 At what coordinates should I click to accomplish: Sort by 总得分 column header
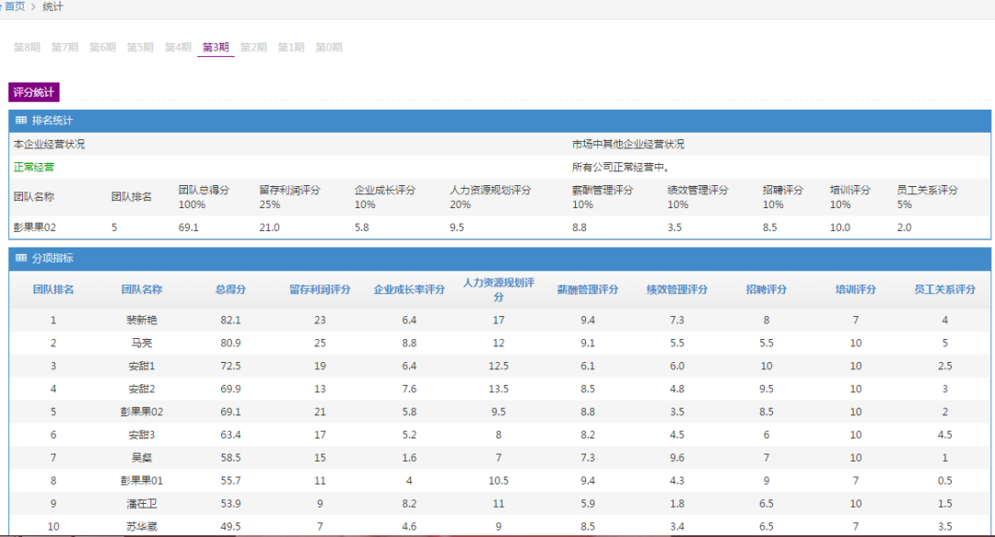pyautogui.click(x=230, y=289)
